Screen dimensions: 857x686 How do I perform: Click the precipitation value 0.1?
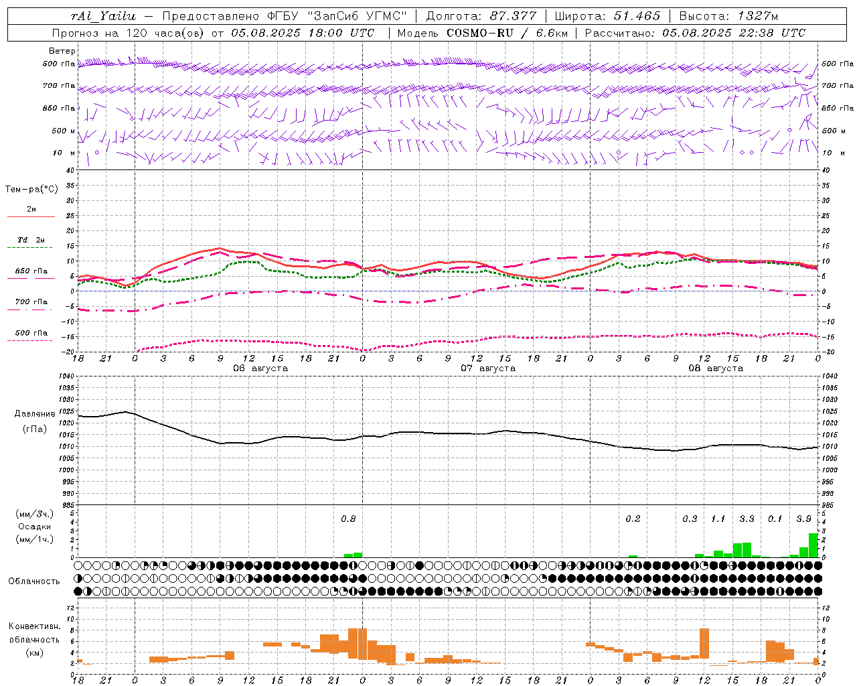click(775, 519)
